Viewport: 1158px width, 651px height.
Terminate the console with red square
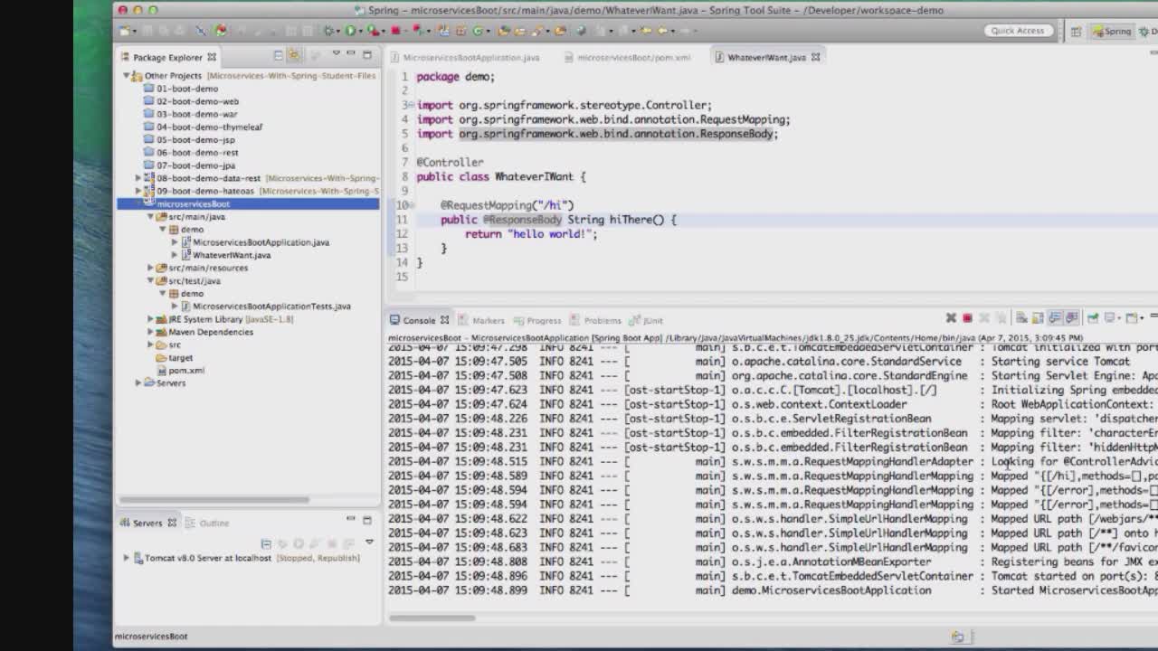(967, 318)
